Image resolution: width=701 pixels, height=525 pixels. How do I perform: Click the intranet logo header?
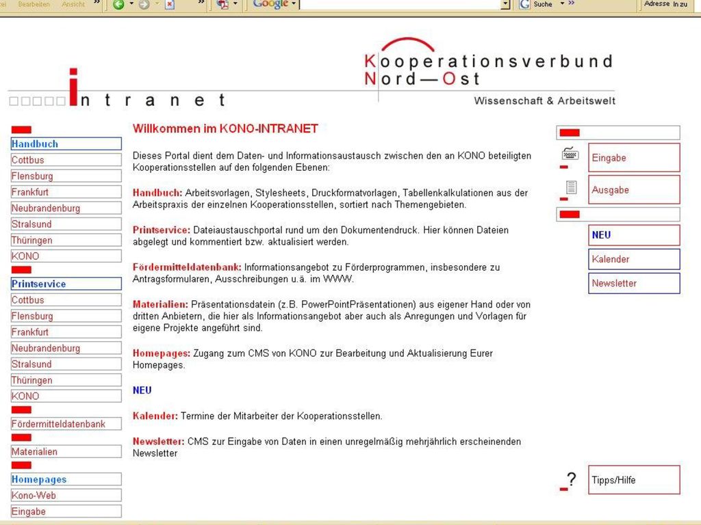tap(117, 88)
